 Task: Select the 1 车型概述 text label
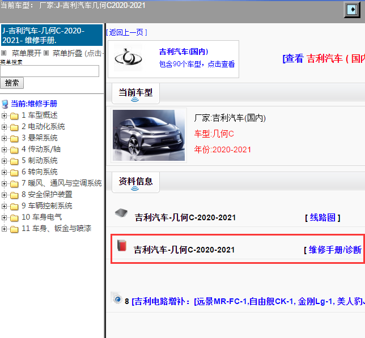pyautogui.click(x=40, y=115)
